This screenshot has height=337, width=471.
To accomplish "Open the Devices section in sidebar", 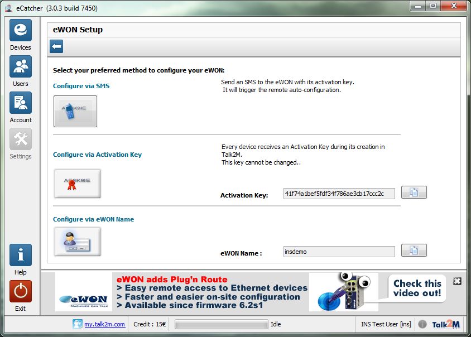I will point(21,30).
